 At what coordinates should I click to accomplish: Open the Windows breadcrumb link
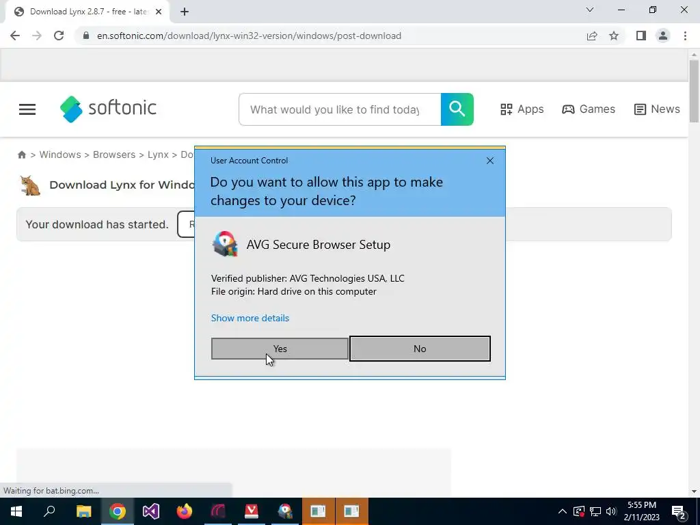[60, 154]
